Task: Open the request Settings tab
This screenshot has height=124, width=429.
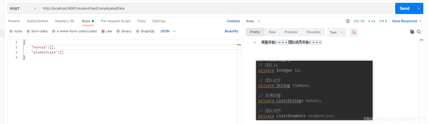Action: (x=159, y=21)
